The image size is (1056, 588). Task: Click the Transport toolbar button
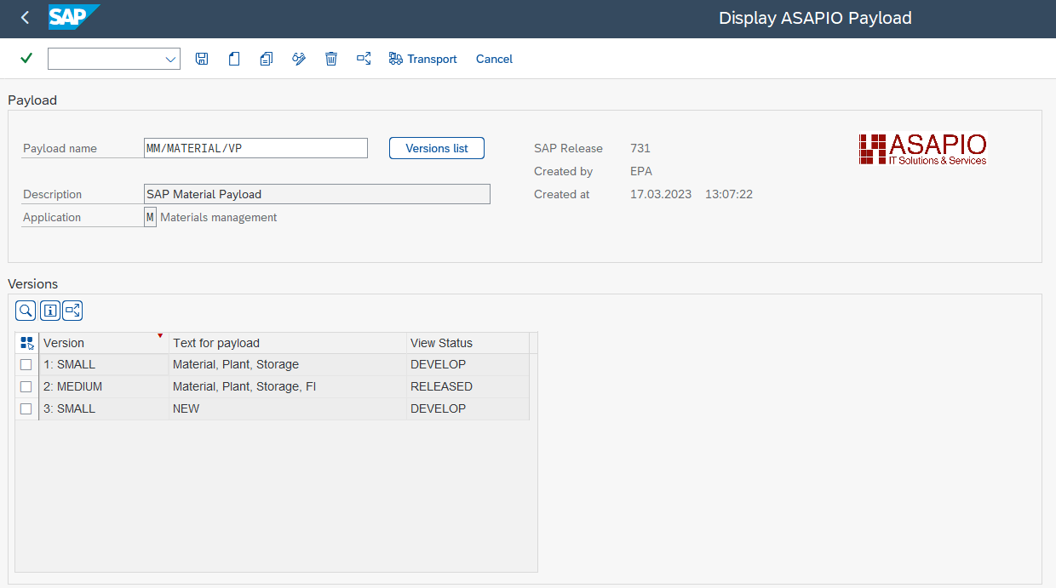click(423, 59)
